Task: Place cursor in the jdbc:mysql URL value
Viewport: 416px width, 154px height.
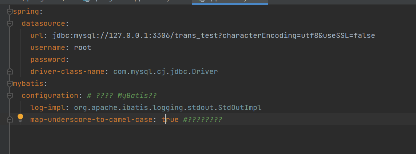Action: coord(214,36)
